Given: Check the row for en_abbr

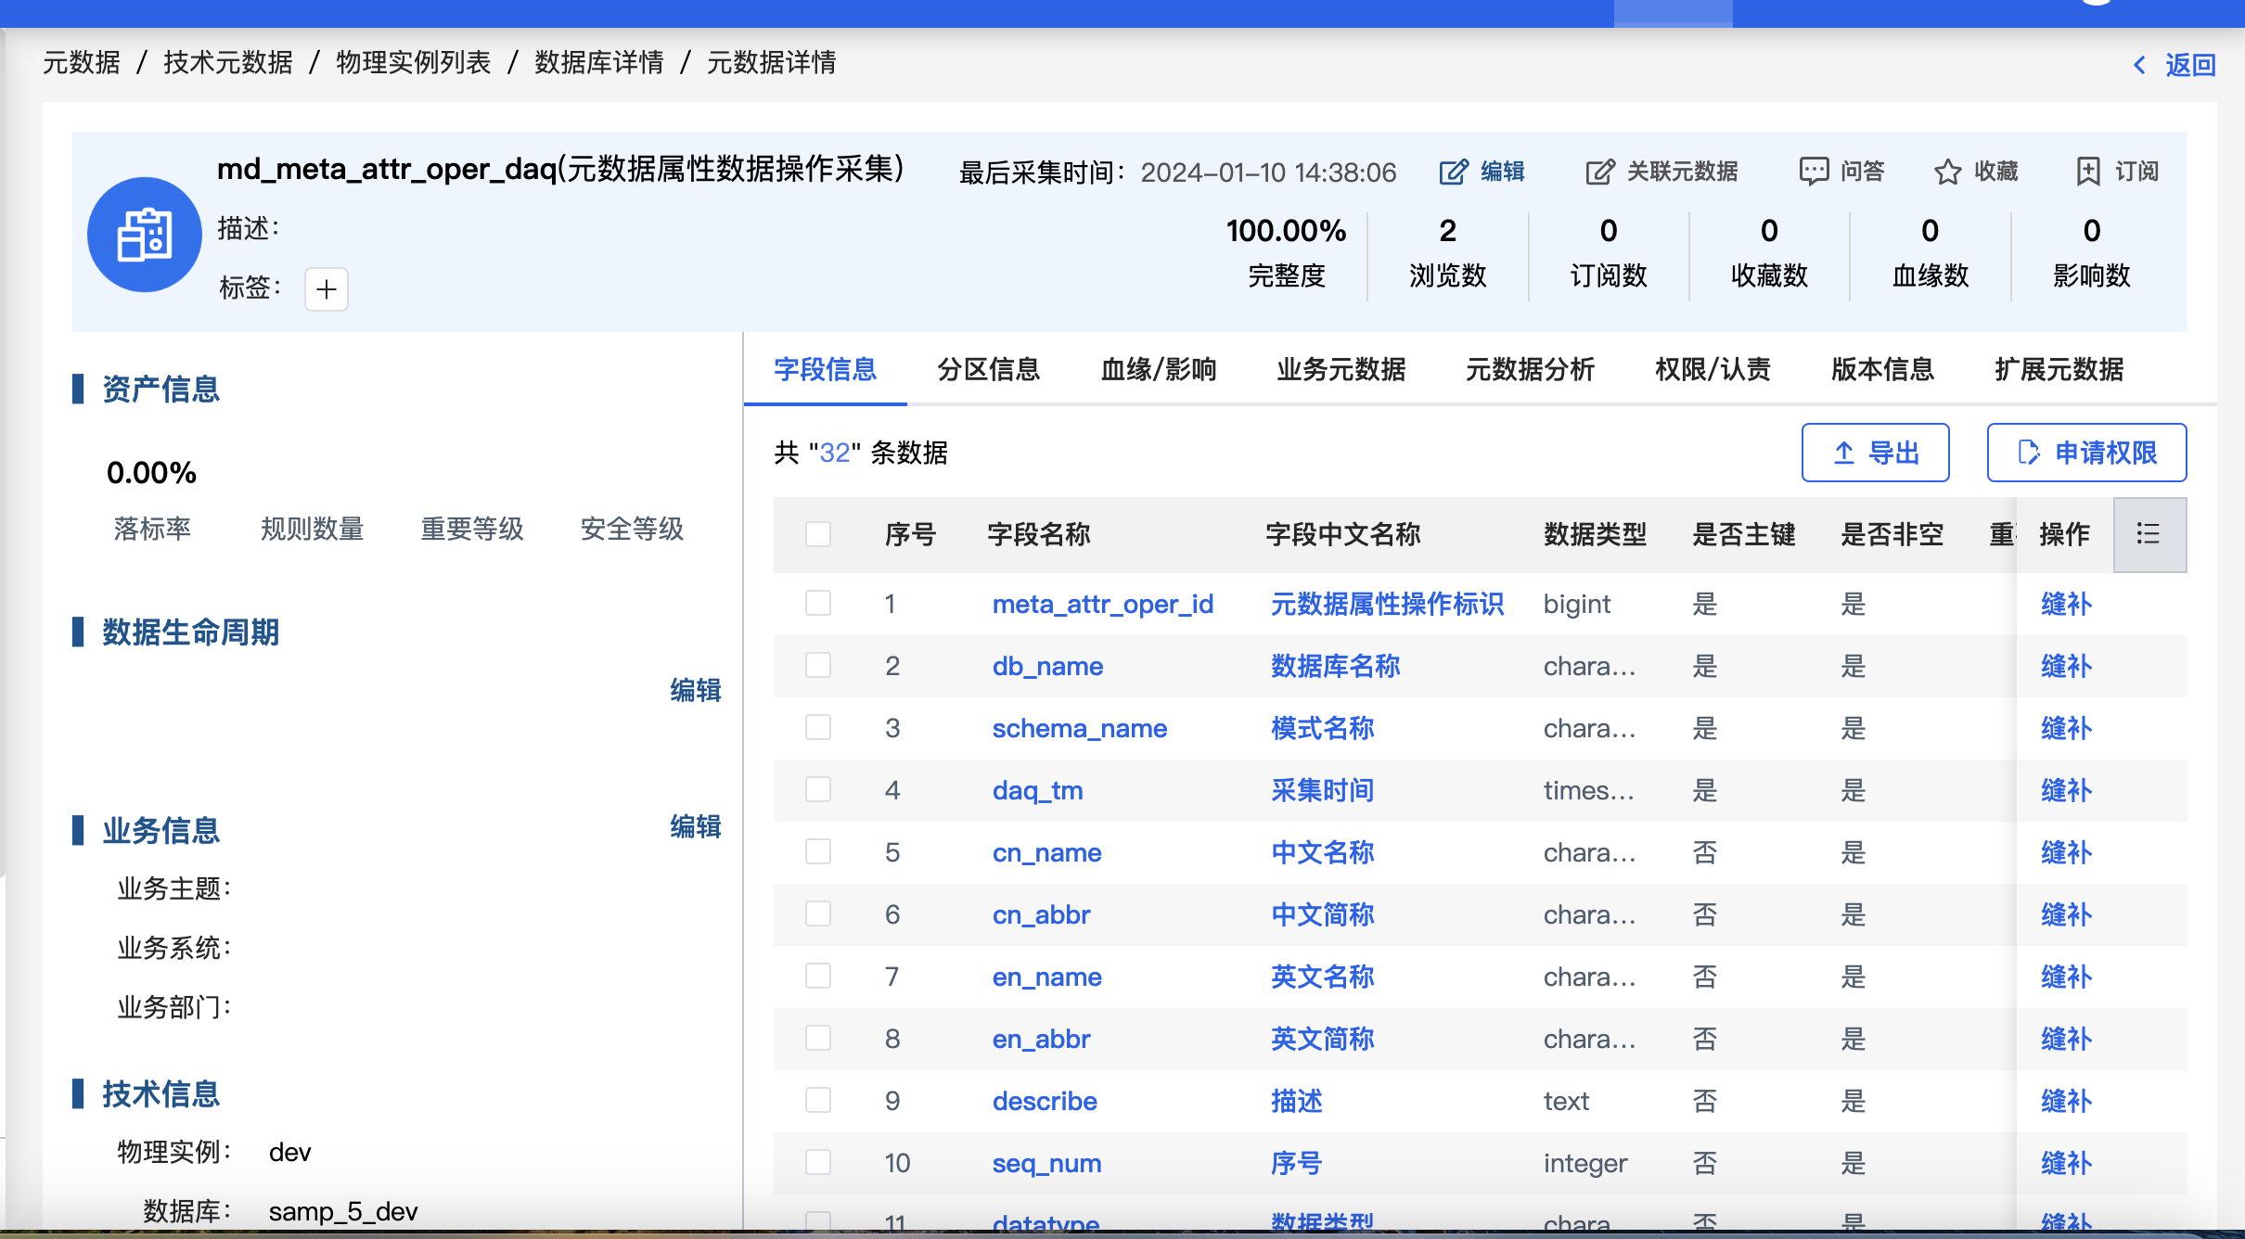Looking at the screenshot, I should point(818,1039).
